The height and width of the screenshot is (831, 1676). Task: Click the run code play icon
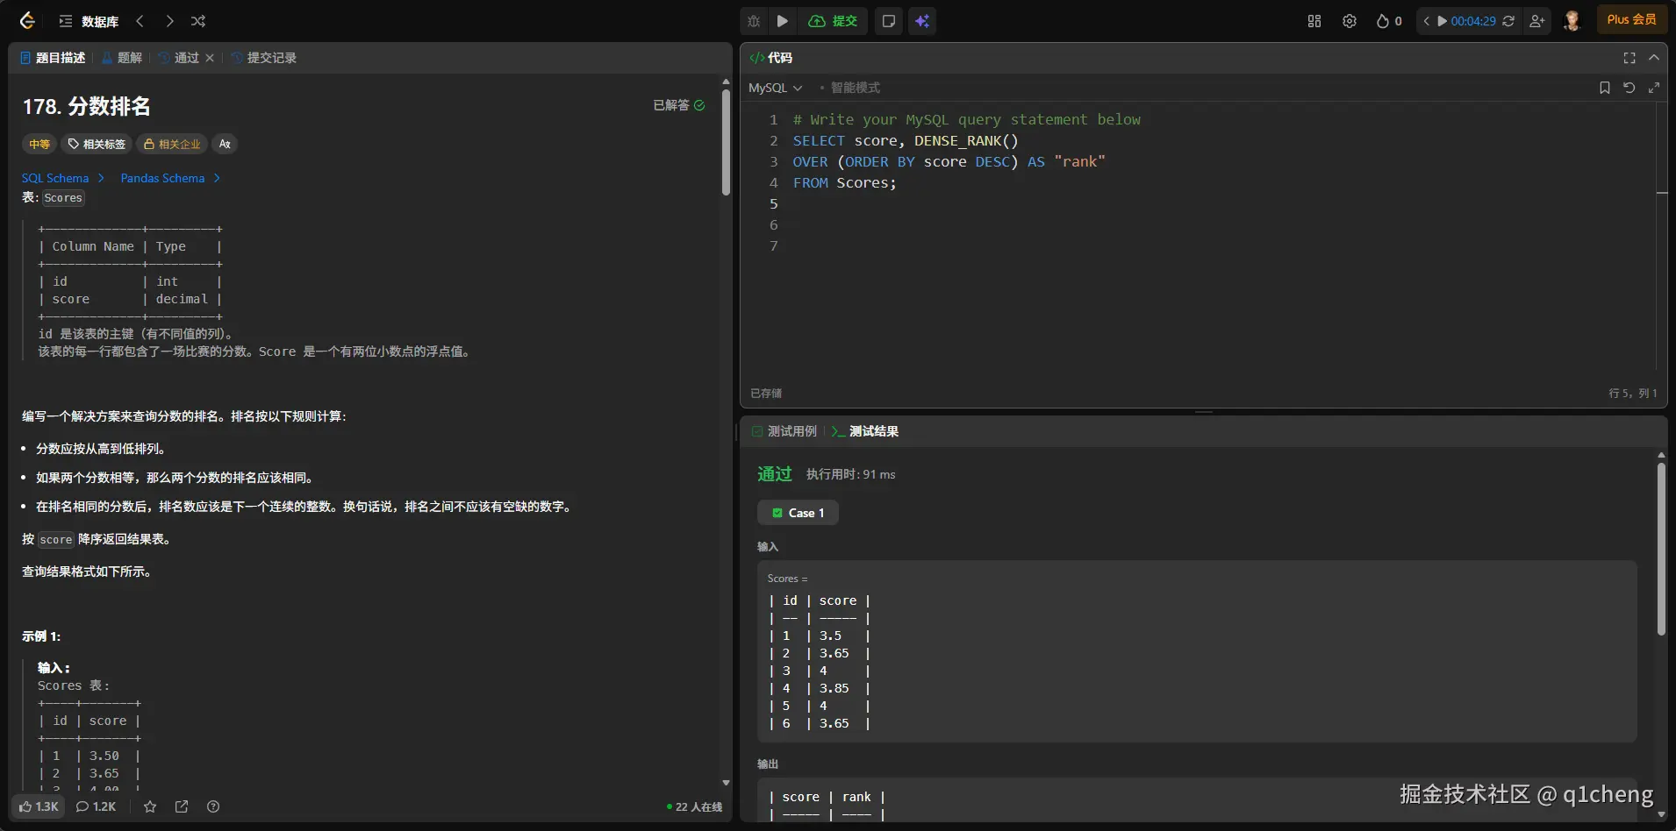tap(783, 21)
